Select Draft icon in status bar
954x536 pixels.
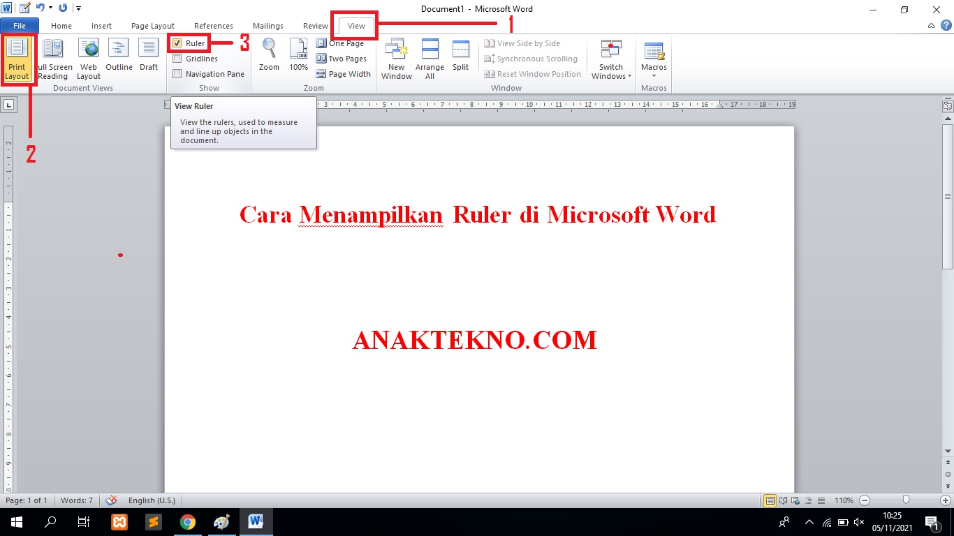pyautogui.click(x=821, y=500)
